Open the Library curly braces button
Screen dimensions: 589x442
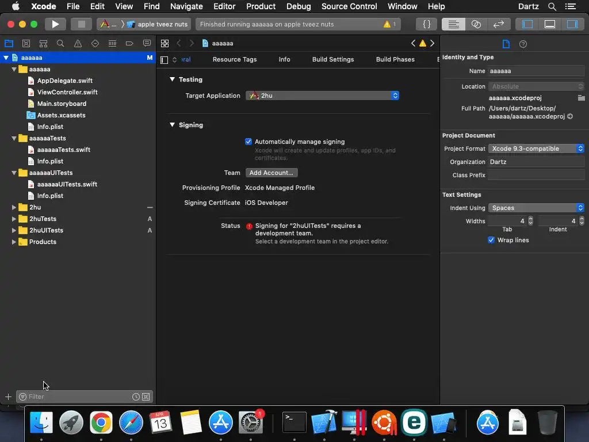(x=426, y=24)
